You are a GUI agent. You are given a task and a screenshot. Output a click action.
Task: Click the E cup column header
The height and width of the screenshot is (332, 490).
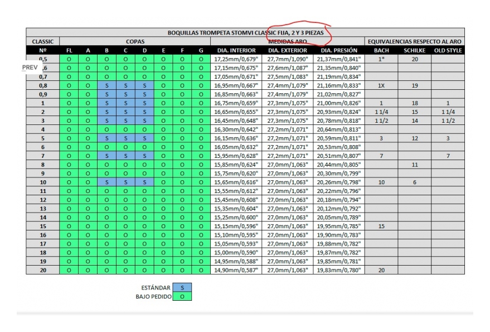tap(163, 50)
